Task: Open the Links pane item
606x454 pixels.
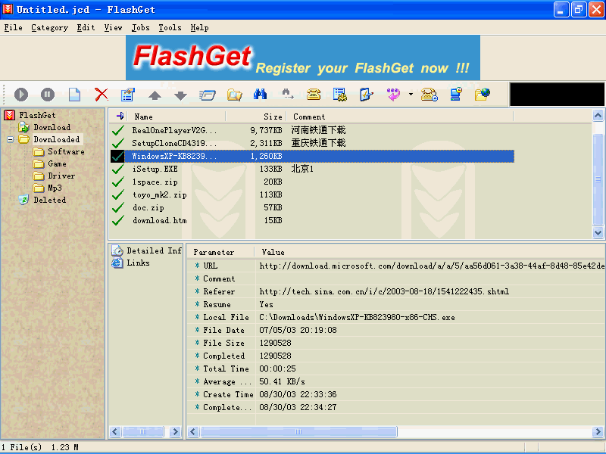Action: tap(138, 263)
